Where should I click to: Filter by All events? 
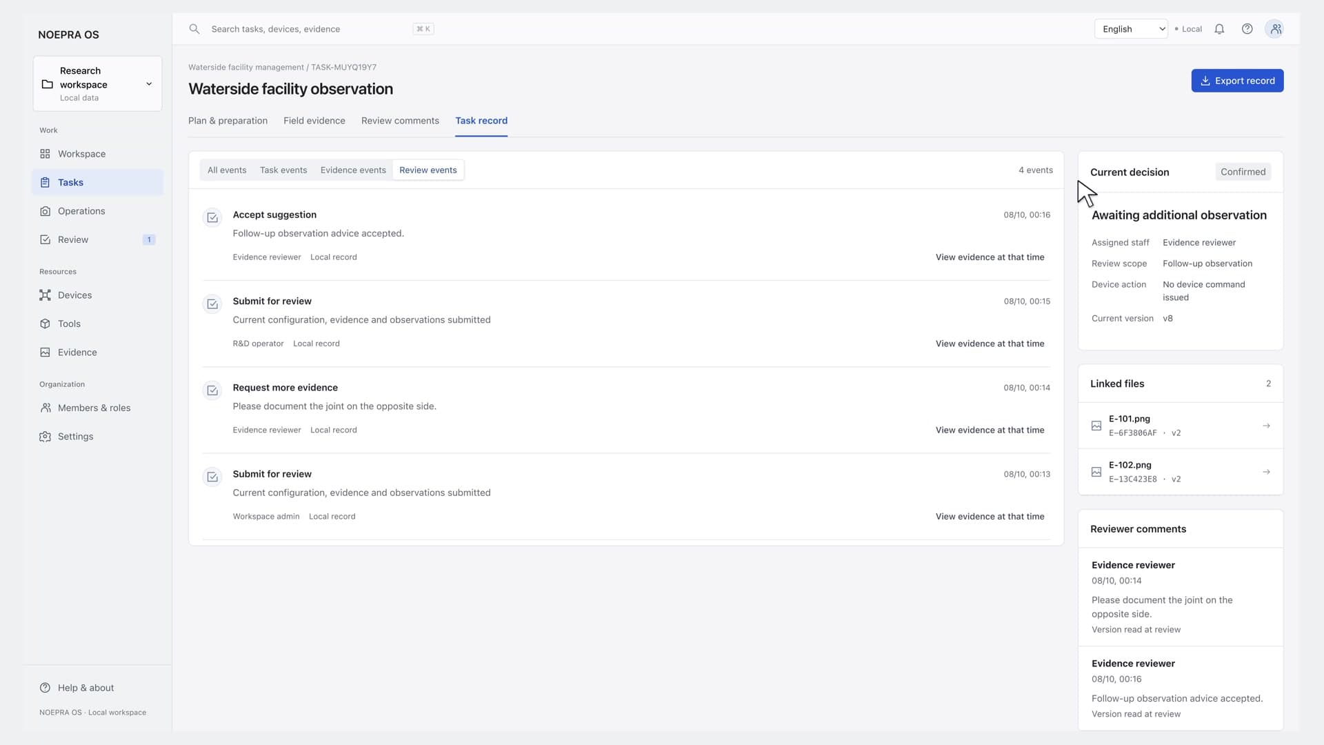227,170
